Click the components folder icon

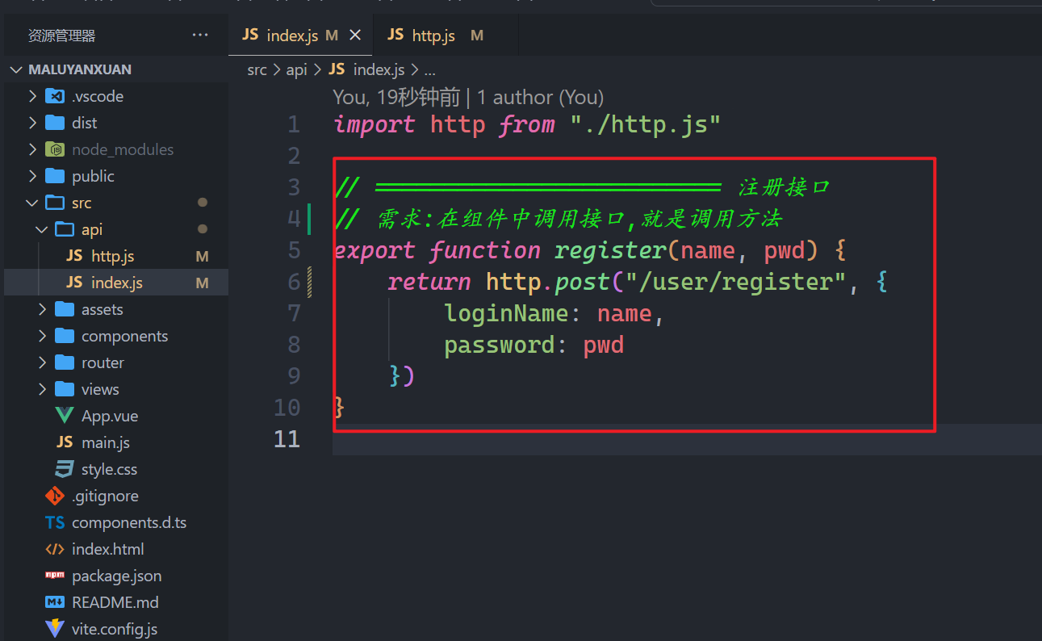tap(65, 336)
